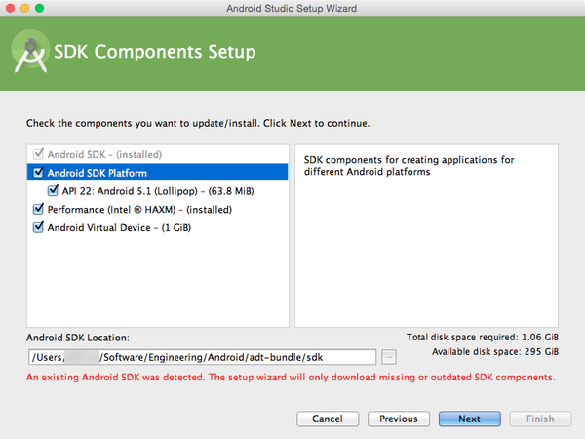Viewport: 585px width, 439px height.
Task: Uncheck Performance Intel HAXM checkbox
Action: coord(38,209)
